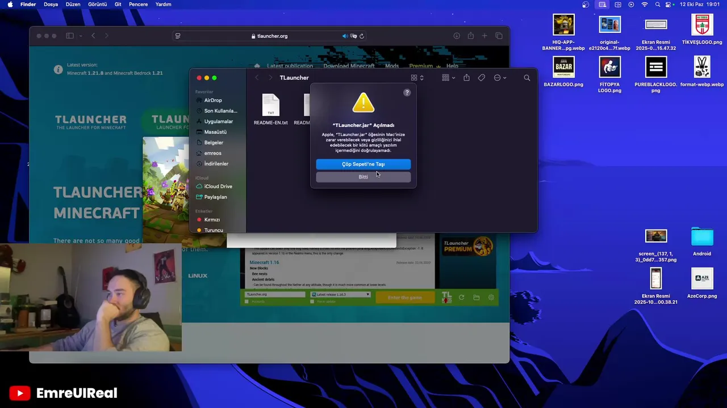The height and width of the screenshot is (408, 727).
Task: Open Control Center in menu bar
Action: (x=669, y=4)
